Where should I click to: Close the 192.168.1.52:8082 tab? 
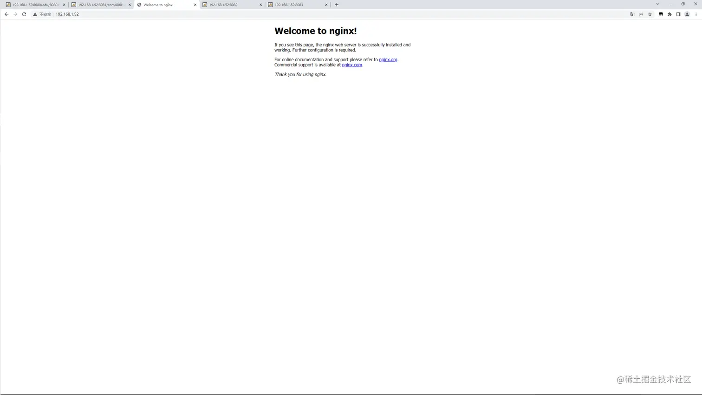260,5
